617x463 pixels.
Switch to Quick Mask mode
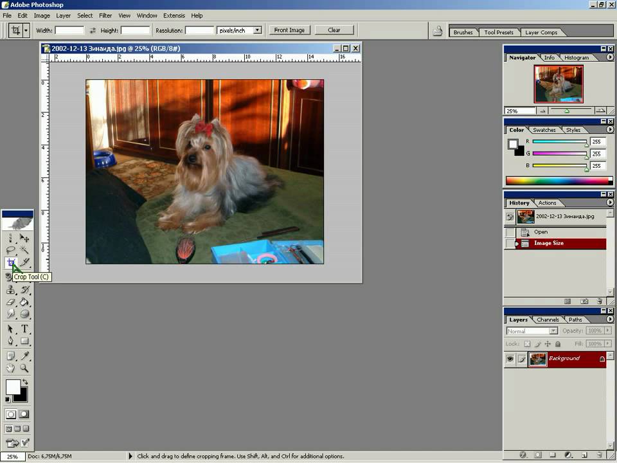pos(24,414)
